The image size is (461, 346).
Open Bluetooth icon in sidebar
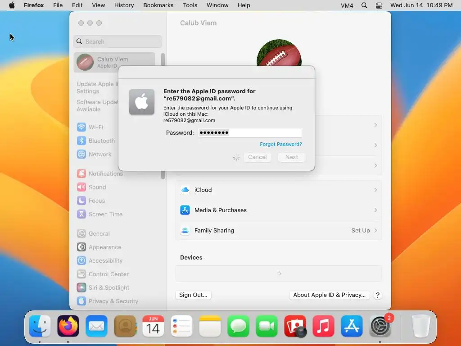pyautogui.click(x=81, y=141)
